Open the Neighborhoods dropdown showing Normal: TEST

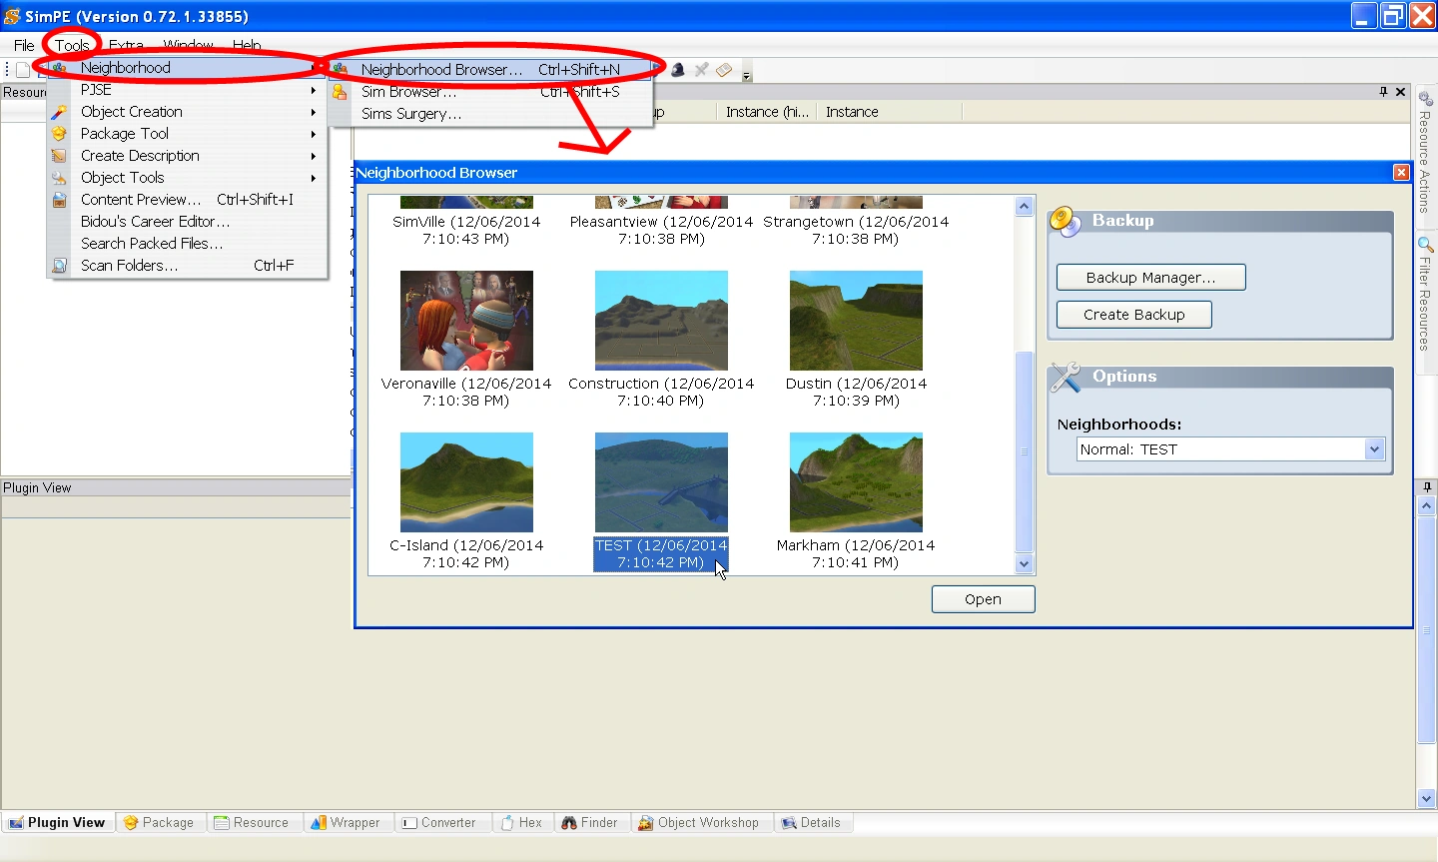1375,449
